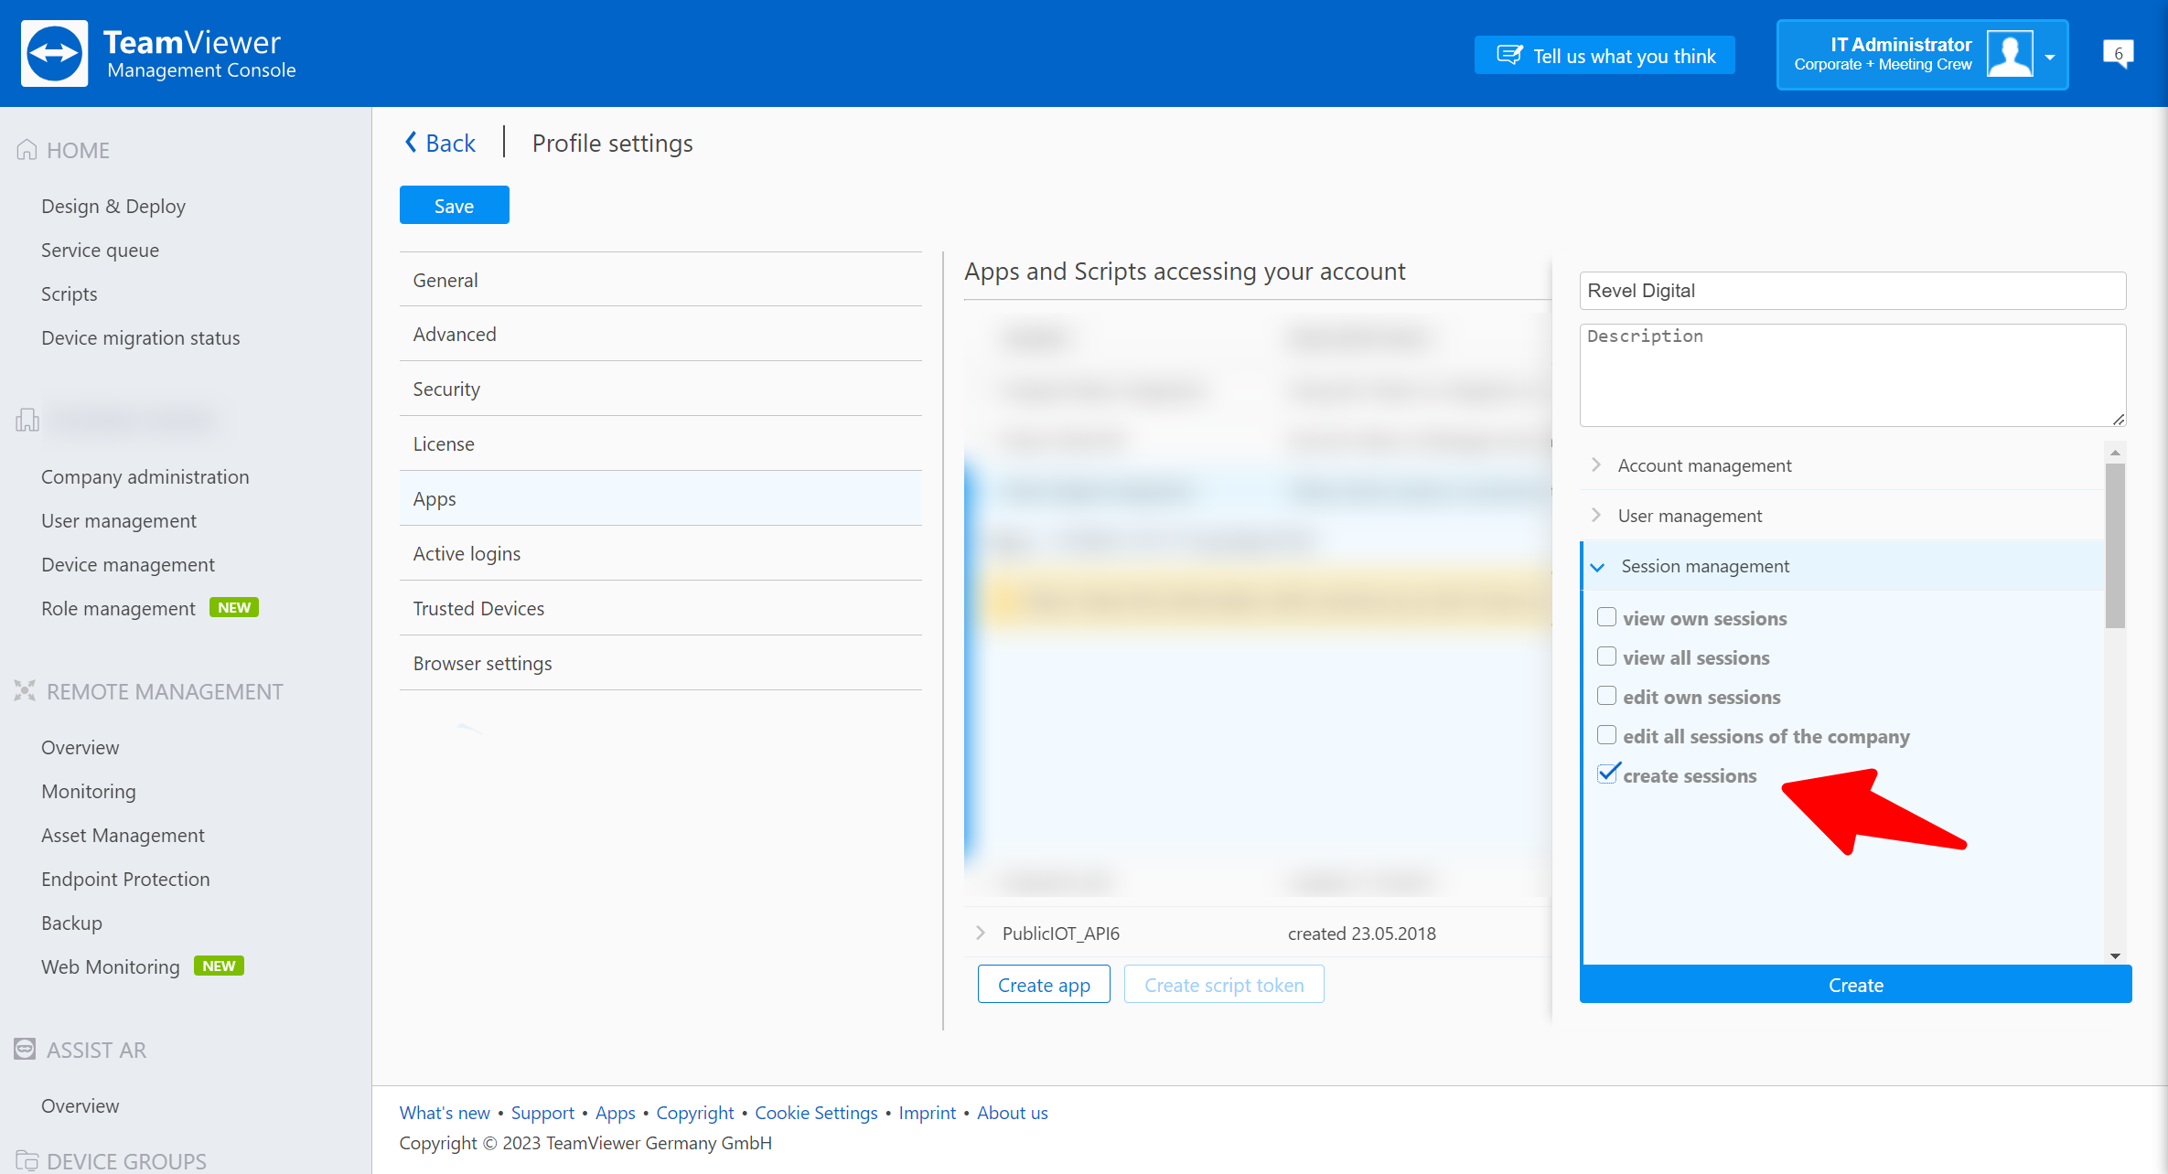Open Web Monitoring in sidebar
The height and width of the screenshot is (1174, 2168).
coord(110,966)
